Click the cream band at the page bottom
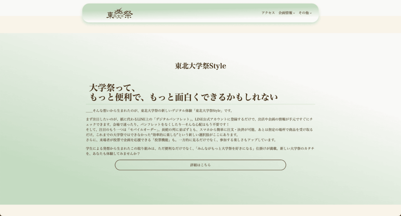This screenshot has width=401, height=216. tap(200, 211)
